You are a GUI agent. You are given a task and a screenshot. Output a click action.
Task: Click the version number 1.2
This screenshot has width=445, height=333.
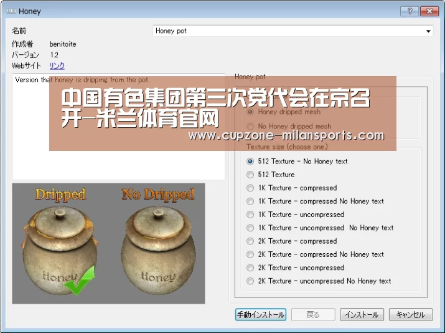click(x=54, y=55)
